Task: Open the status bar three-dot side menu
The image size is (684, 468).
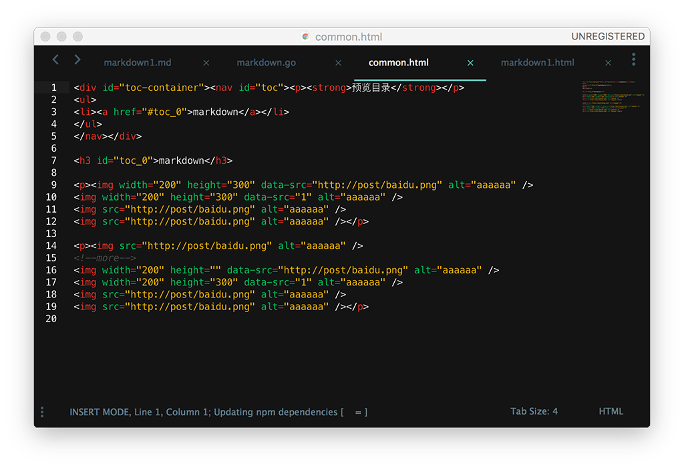Action: tap(42, 413)
